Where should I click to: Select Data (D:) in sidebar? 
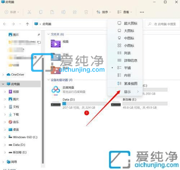coord(17,145)
